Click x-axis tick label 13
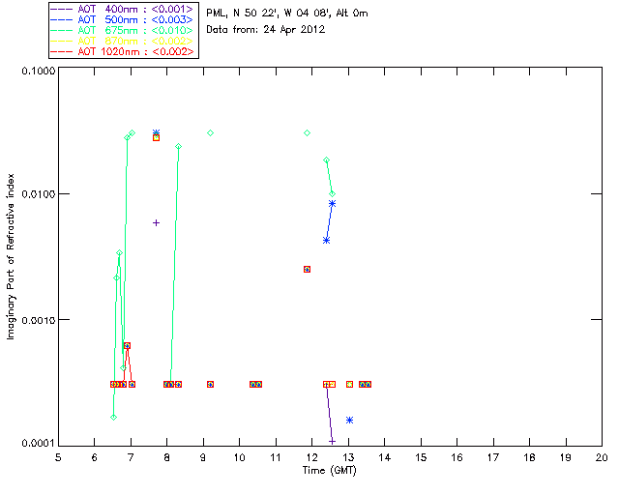Image resolution: width=619 pixels, height=495 pixels. [x=348, y=457]
